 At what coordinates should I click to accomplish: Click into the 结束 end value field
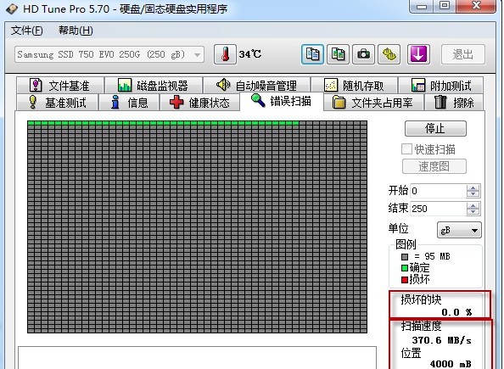[438, 209]
